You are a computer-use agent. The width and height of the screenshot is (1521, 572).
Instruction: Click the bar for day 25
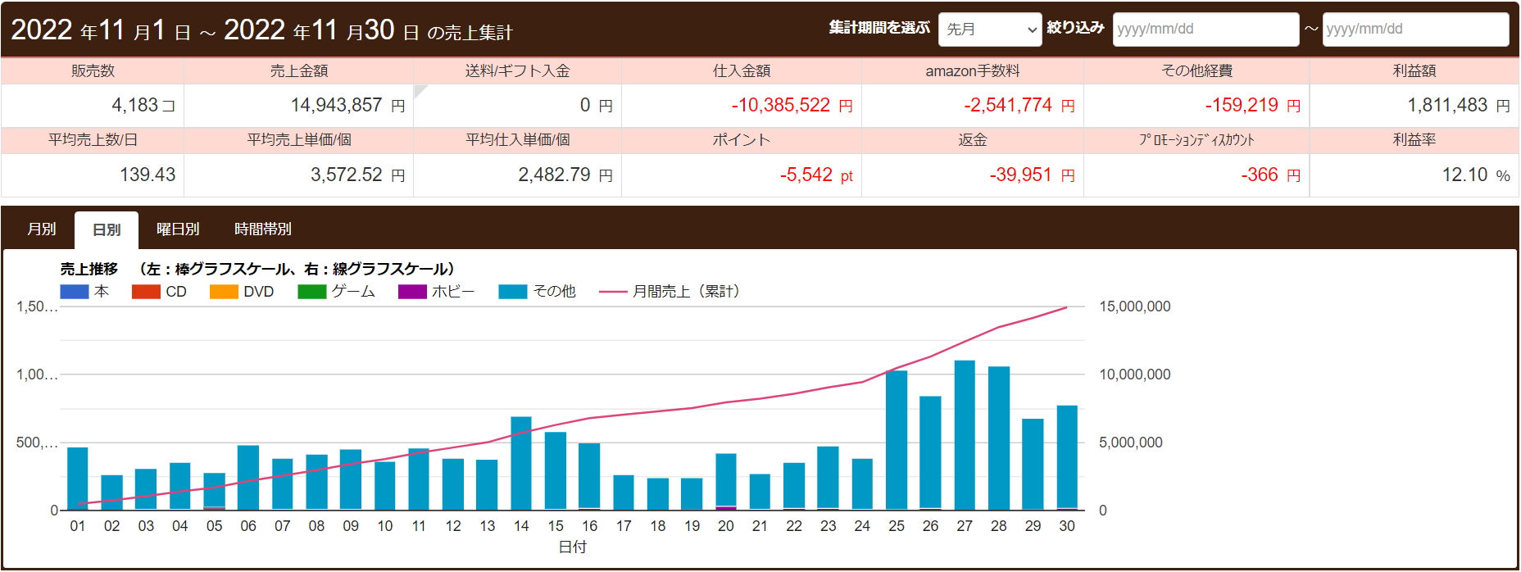(897, 440)
